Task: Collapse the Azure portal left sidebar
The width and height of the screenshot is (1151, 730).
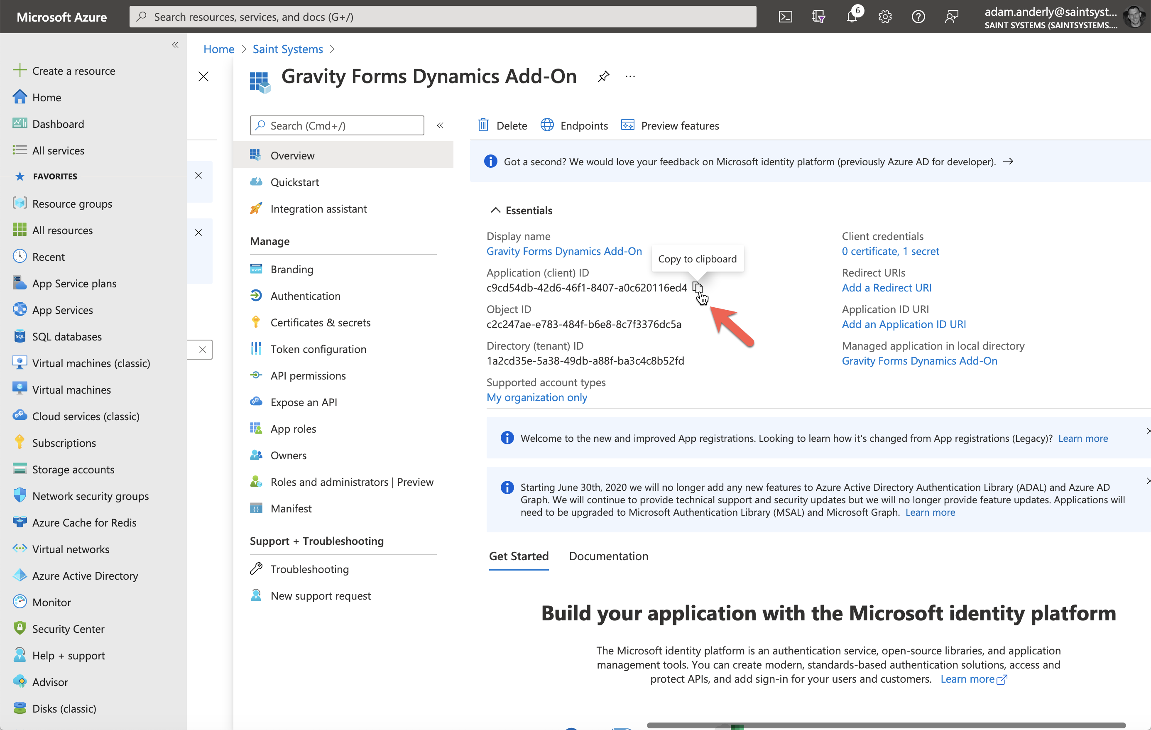Action: point(175,45)
